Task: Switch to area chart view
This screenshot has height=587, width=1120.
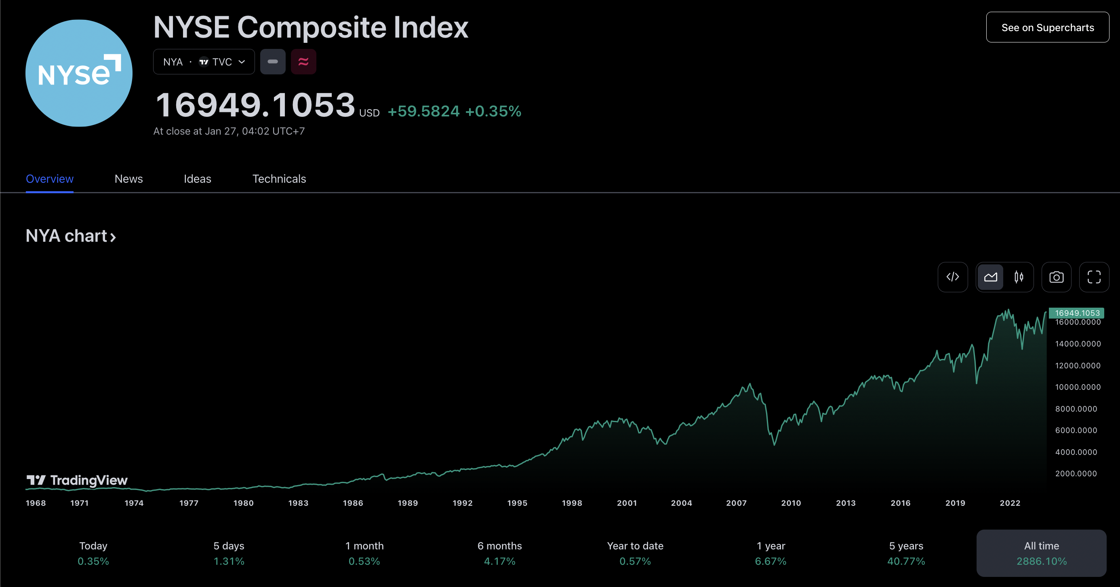Action: pos(990,277)
